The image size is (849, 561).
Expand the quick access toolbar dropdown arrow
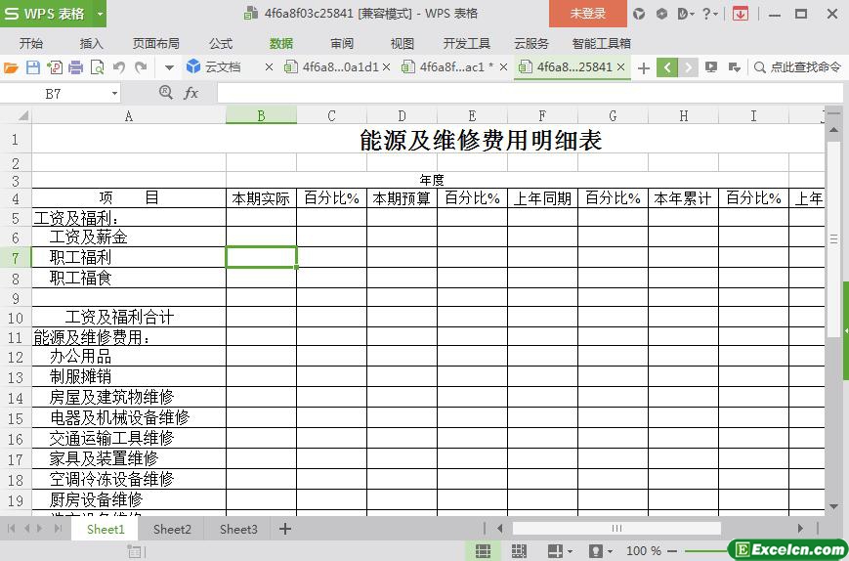click(x=169, y=68)
